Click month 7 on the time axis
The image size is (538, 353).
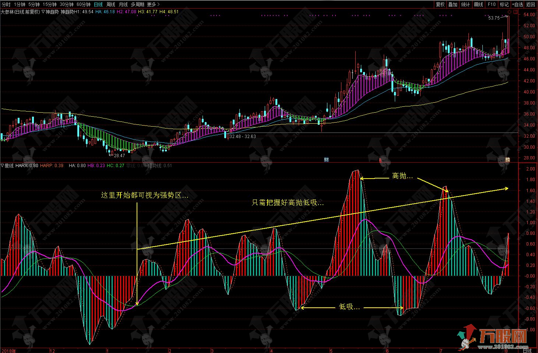coord(441,351)
